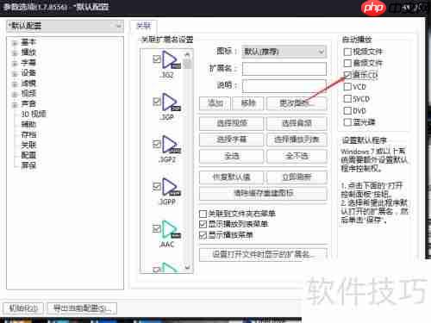Image resolution: width=431 pixels, height=323 pixels.
Task: Expand the 基本 tree node
Action: point(15,43)
